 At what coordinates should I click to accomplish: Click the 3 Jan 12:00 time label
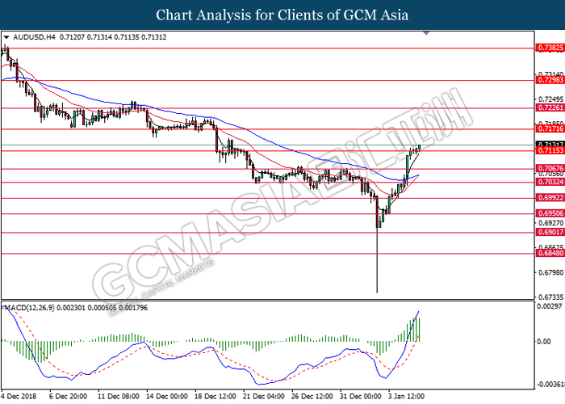(407, 396)
